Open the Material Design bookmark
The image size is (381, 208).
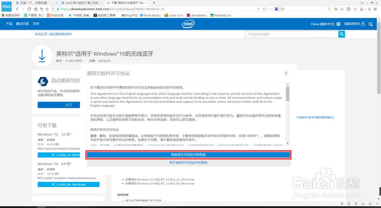point(221,15)
